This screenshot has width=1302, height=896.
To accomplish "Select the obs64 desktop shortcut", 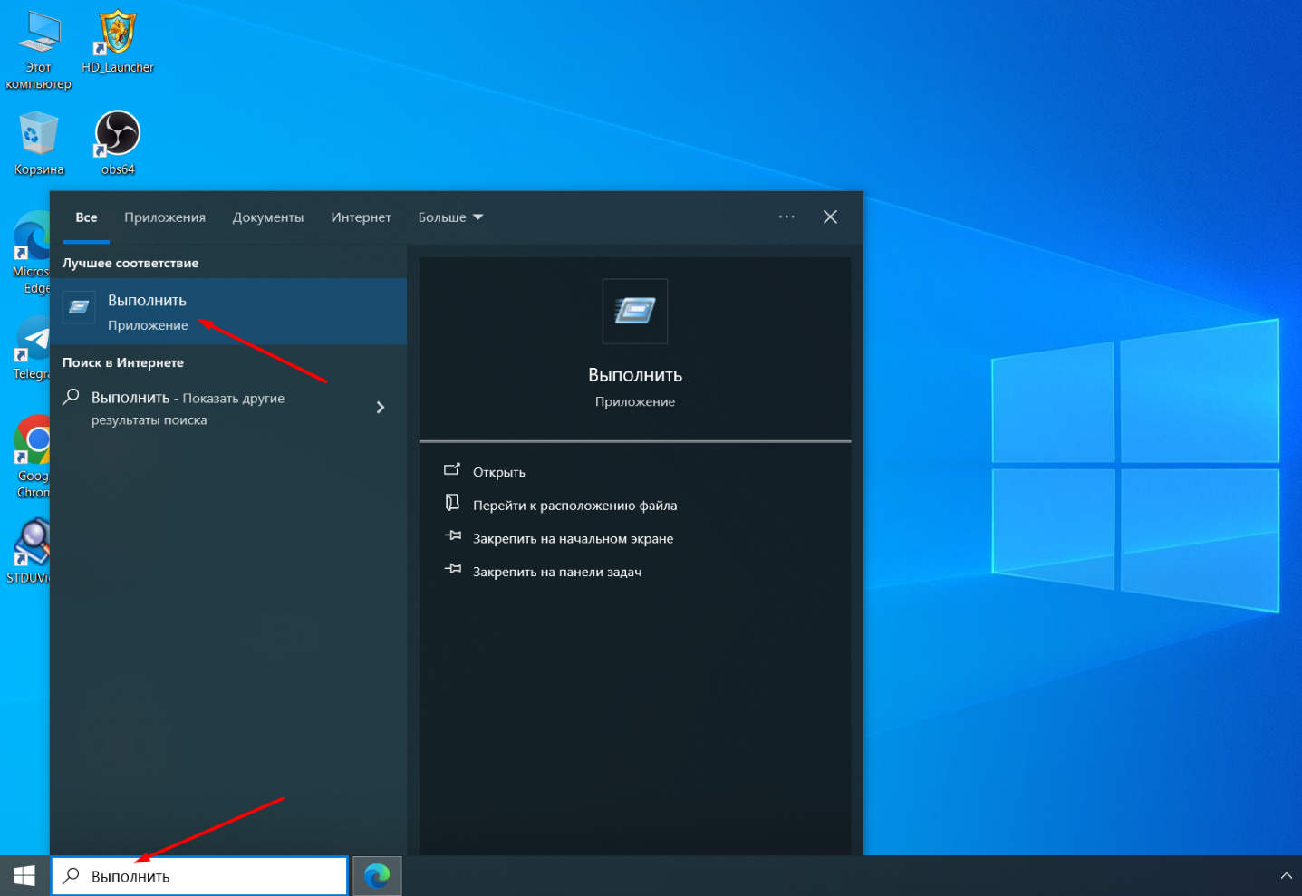I will click(x=118, y=143).
